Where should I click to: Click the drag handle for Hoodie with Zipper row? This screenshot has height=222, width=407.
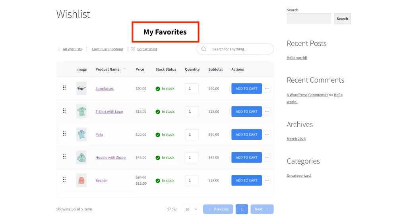pos(64,156)
